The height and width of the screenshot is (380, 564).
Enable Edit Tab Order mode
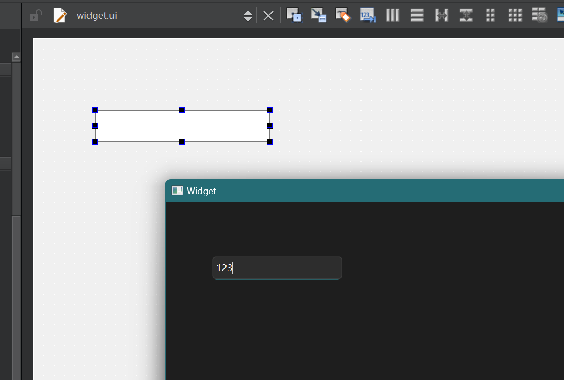[x=368, y=15]
